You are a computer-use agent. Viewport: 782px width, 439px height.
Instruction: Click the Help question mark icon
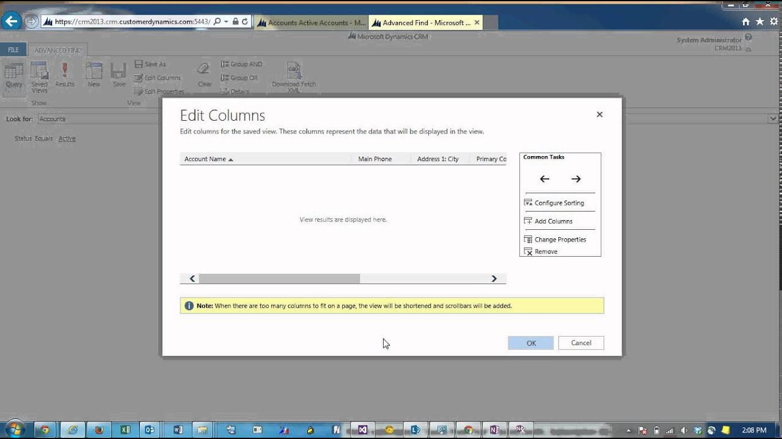tap(748, 38)
